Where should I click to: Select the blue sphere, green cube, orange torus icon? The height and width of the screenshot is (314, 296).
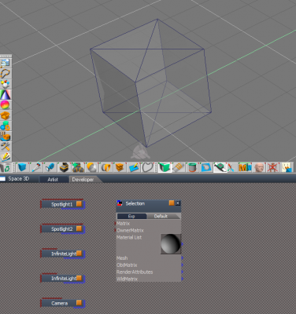point(6,126)
